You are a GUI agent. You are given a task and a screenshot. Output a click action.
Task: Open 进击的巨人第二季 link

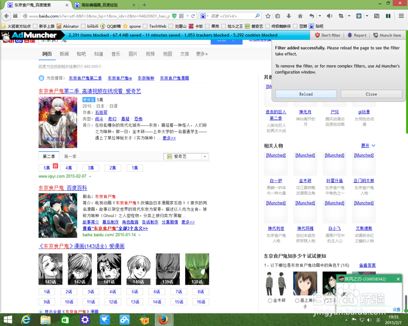(276, 115)
